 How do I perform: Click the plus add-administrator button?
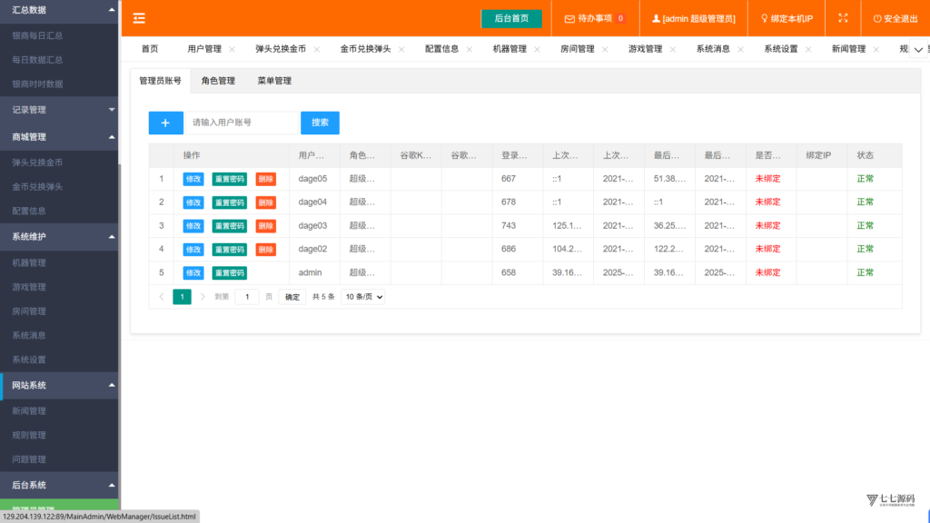[165, 123]
